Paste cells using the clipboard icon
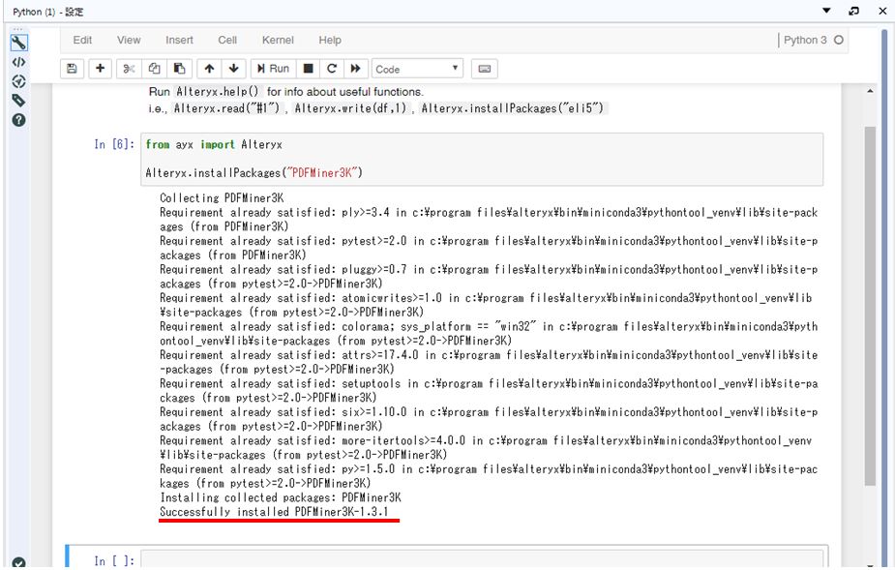The width and height of the screenshot is (895, 570). [x=180, y=69]
